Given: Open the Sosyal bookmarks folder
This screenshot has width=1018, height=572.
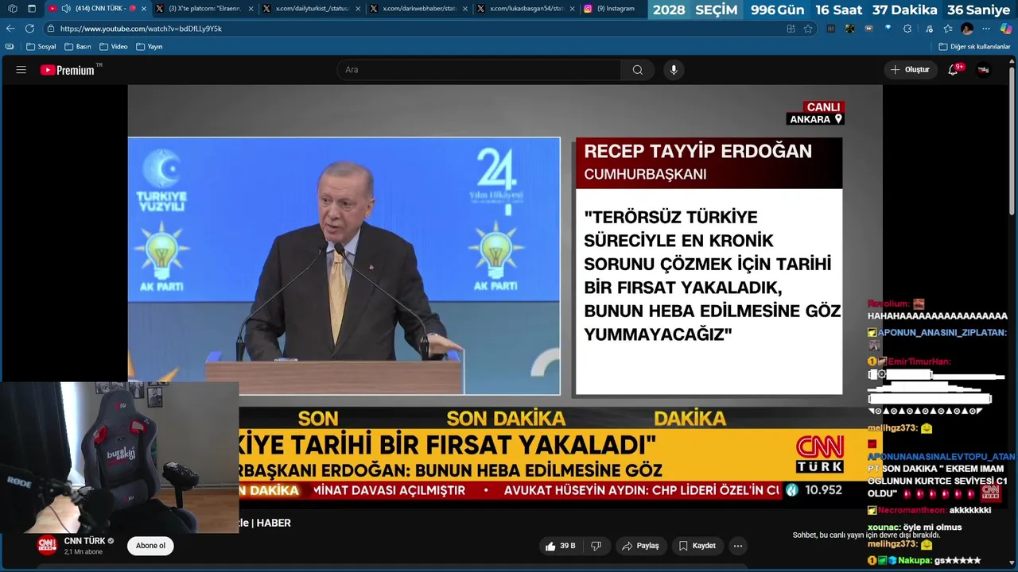Looking at the screenshot, I should coord(41,47).
